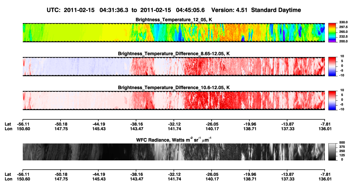Click the "125" radiance scale label
This screenshot has height=185, width=361.
tap(342, 155)
